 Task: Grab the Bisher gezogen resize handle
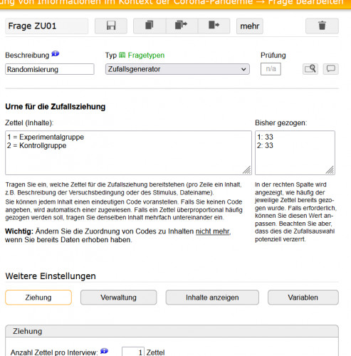pyautogui.click(x=330, y=170)
